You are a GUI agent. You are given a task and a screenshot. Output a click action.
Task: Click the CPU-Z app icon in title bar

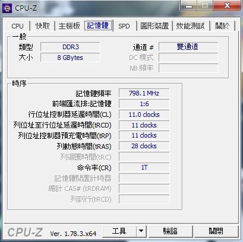(x=7, y=8)
